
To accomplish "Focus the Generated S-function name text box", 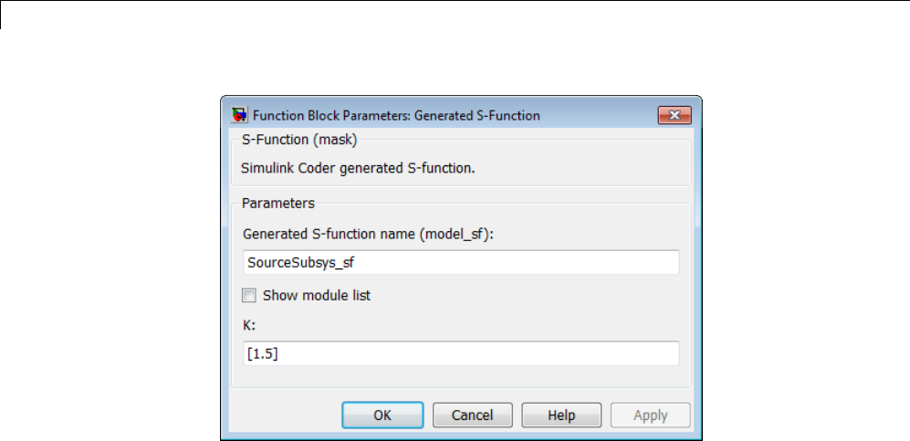I will point(461,262).
